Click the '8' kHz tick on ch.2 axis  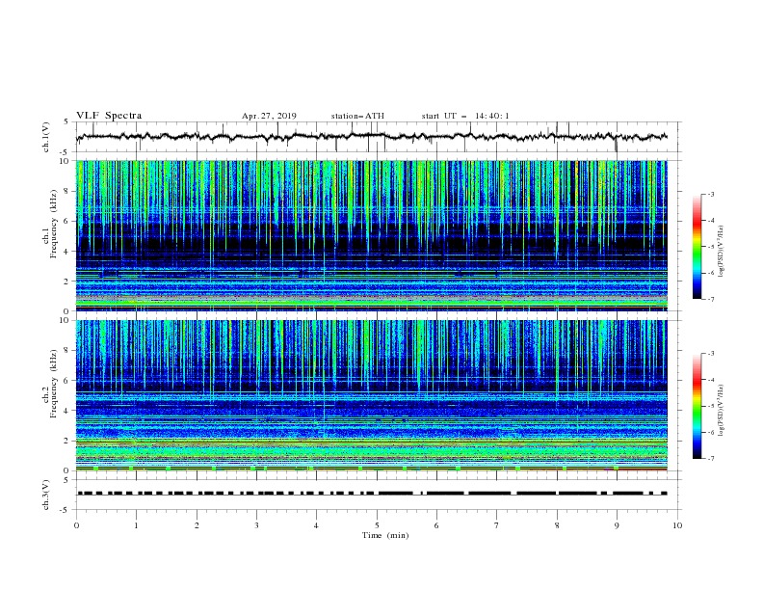68,351
